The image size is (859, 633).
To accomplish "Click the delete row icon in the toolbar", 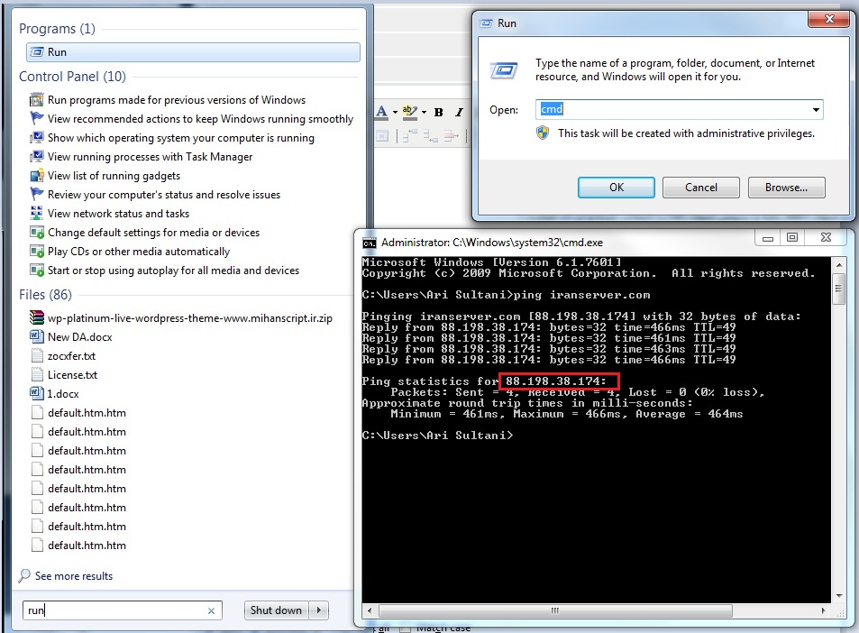I will click(x=451, y=135).
